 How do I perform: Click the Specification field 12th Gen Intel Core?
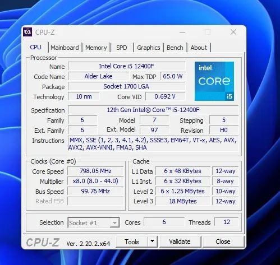[153, 110]
